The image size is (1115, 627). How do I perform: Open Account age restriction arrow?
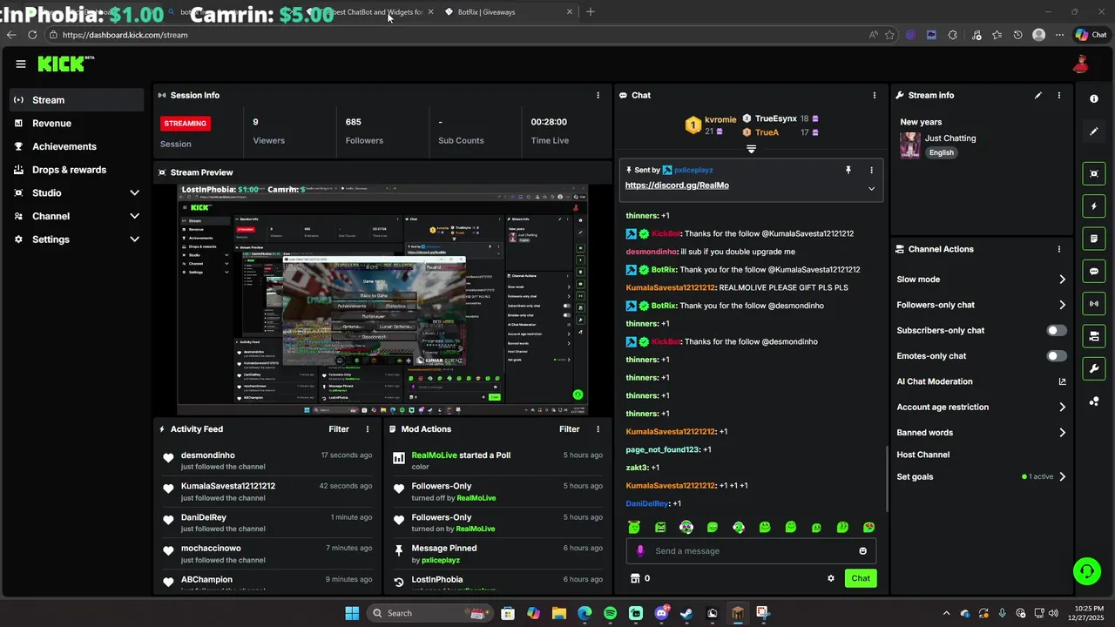[x=1062, y=407]
